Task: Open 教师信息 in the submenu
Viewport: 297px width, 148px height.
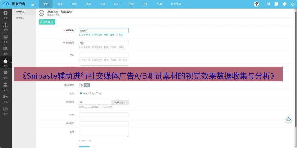Action: 20,12
